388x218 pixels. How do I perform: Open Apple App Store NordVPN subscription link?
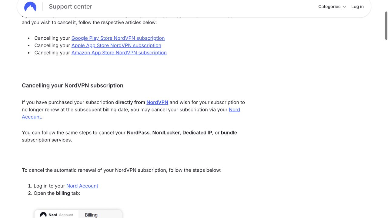(x=116, y=45)
